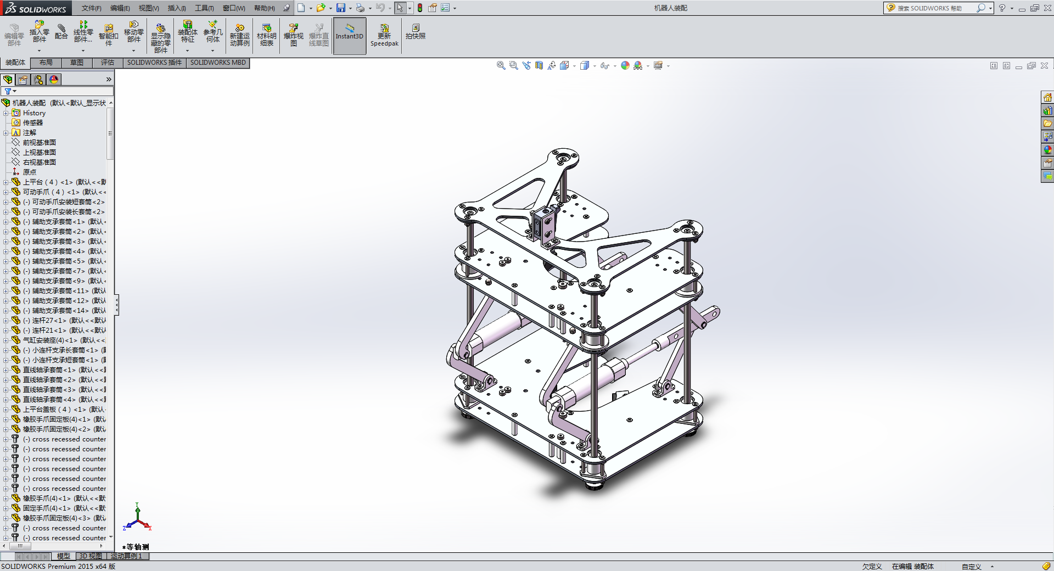
Task: Switch to the 草图 tab
Action: coord(77,63)
